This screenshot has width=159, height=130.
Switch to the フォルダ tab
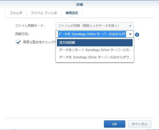(x=16, y=13)
